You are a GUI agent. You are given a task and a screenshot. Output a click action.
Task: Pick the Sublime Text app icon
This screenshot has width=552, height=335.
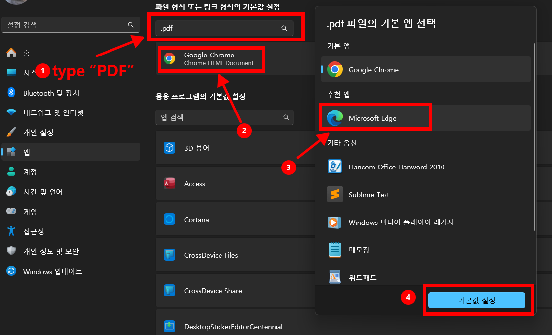coord(335,194)
